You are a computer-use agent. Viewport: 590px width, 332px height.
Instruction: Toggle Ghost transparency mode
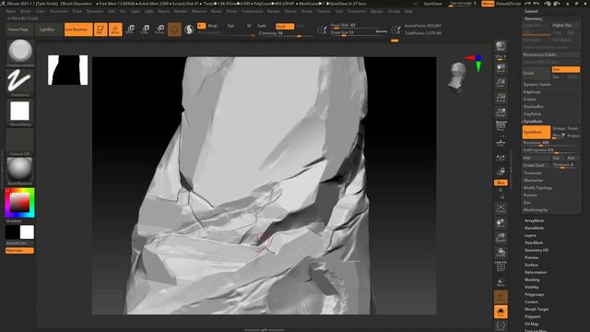[x=501, y=297]
